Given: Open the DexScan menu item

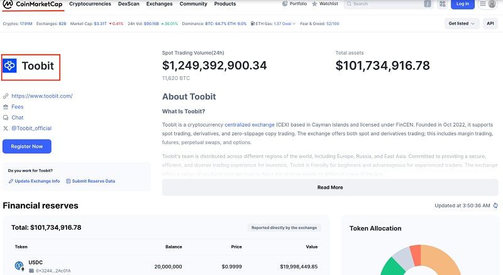Looking at the screenshot, I should (129, 4).
